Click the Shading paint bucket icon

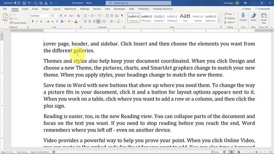111,21
